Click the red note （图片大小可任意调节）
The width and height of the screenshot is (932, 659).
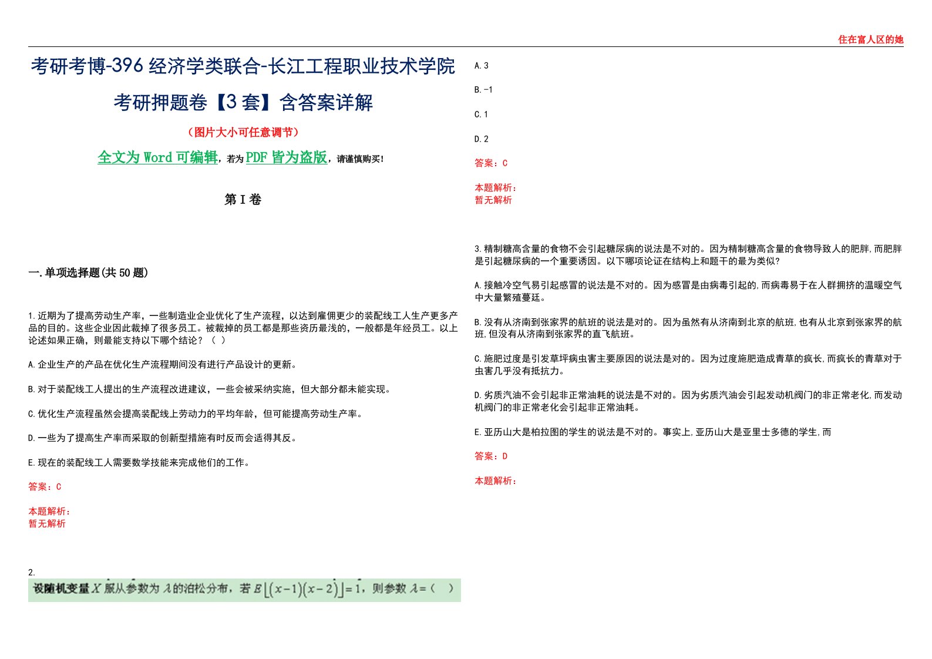tap(243, 132)
